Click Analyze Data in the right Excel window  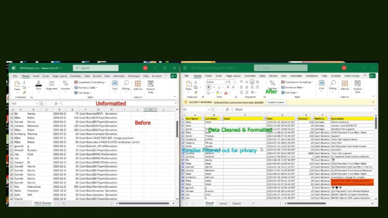coord(357,87)
